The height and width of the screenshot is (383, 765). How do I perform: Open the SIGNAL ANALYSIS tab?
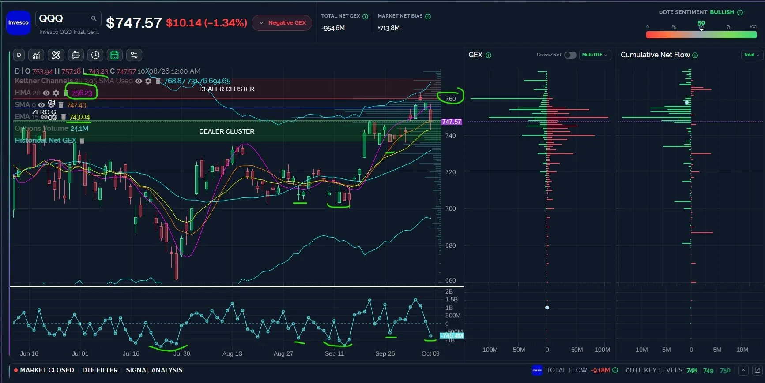(x=154, y=370)
